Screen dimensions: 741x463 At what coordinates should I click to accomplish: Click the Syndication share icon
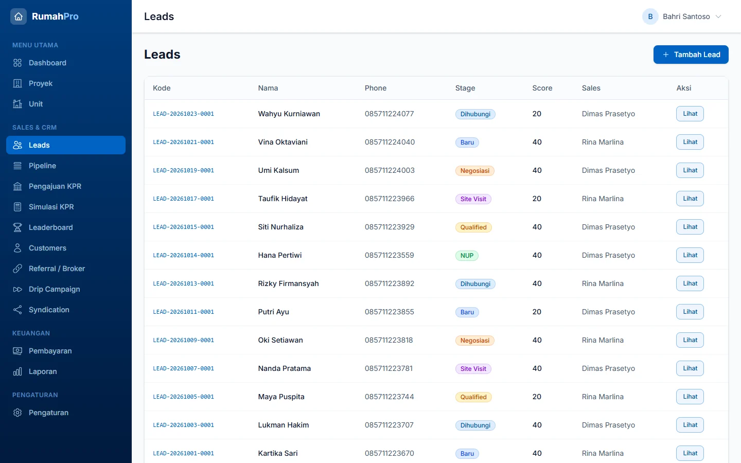click(17, 310)
